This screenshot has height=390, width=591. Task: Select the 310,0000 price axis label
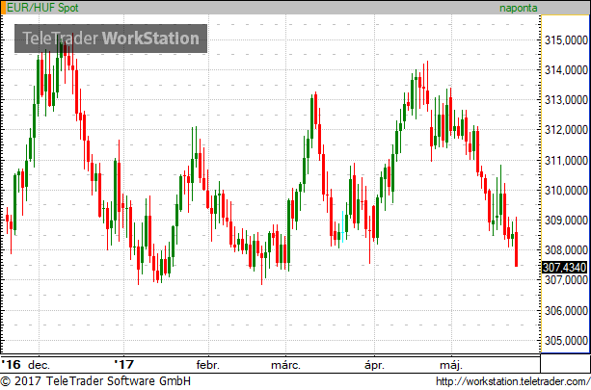click(x=566, y=190)
